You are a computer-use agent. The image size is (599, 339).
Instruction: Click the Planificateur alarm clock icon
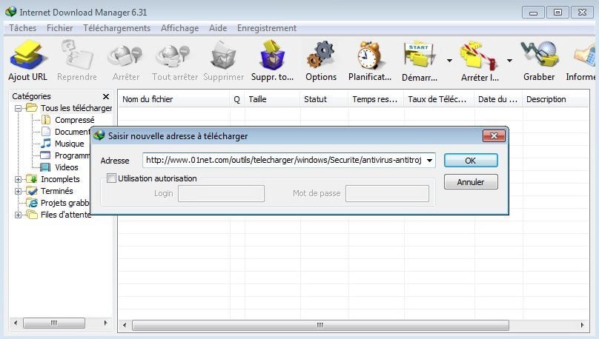tap(368, 56)
